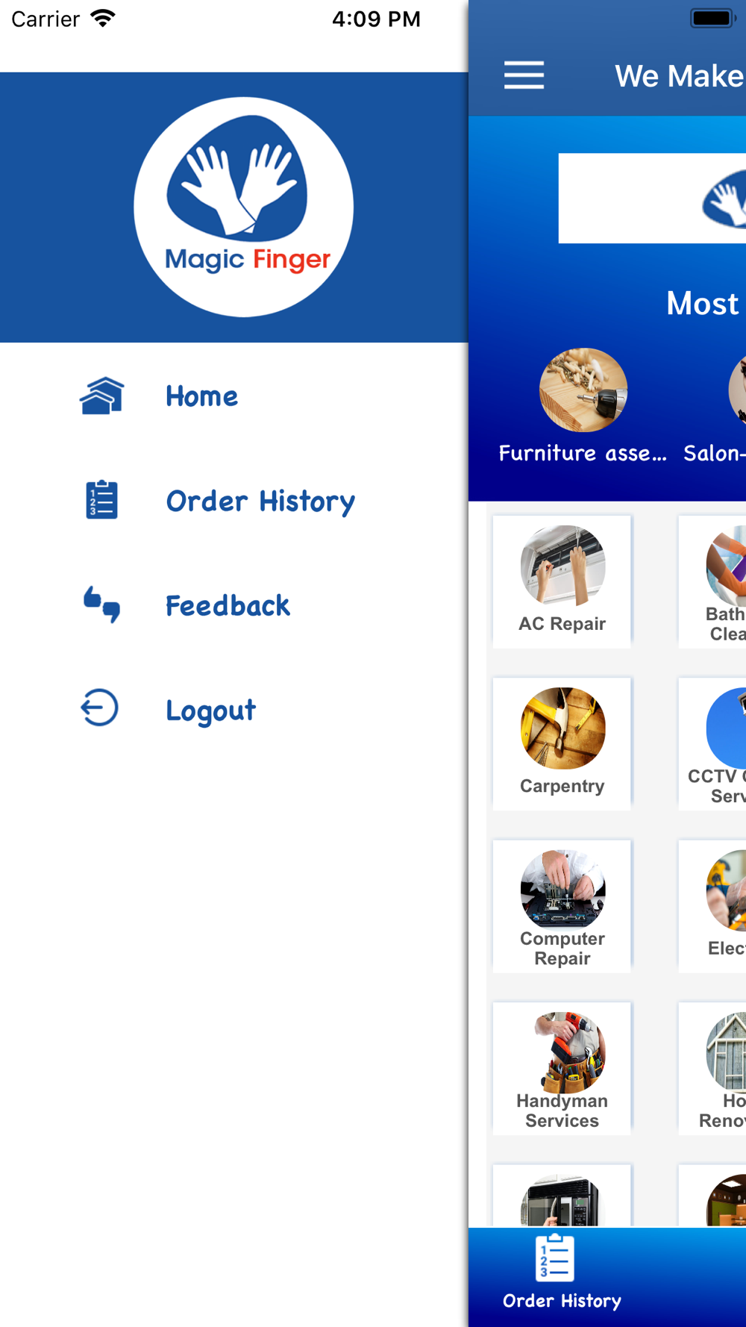
Task: Click the battery status icon
Action: 712,18
